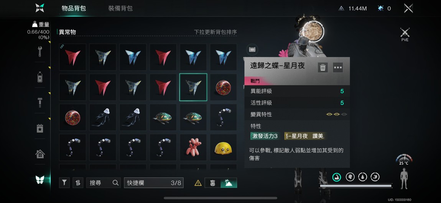The height and width of the screenshot is (203, 441).
Task: Open the house category in sidebar
Action: 40,154
